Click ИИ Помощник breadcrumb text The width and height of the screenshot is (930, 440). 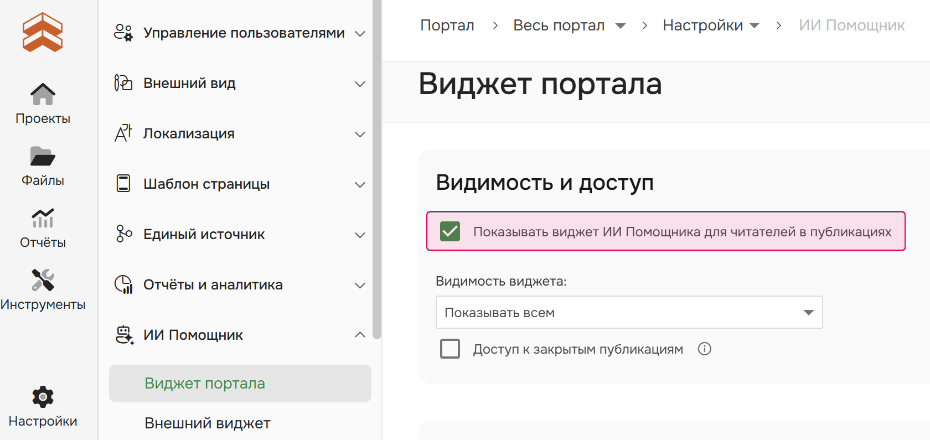(x=851, y=25)
